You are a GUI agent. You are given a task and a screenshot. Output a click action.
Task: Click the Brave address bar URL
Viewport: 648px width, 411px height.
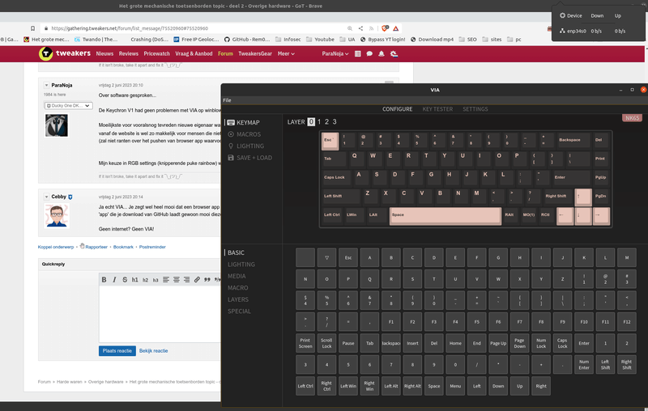pyautogui.click(x=130, y=28)
